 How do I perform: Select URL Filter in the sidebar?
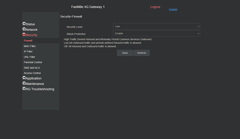(29, 57)
